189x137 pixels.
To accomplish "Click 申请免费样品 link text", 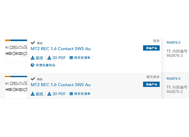I will point(45,65).
